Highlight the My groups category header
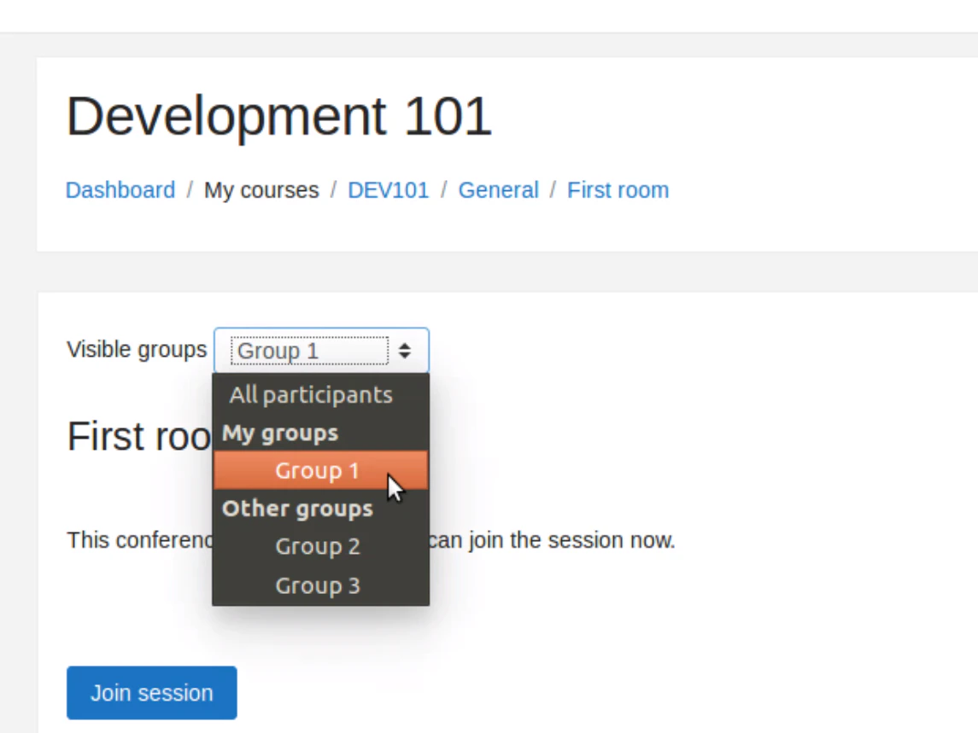The image size is (978, 733). (280, 433)
